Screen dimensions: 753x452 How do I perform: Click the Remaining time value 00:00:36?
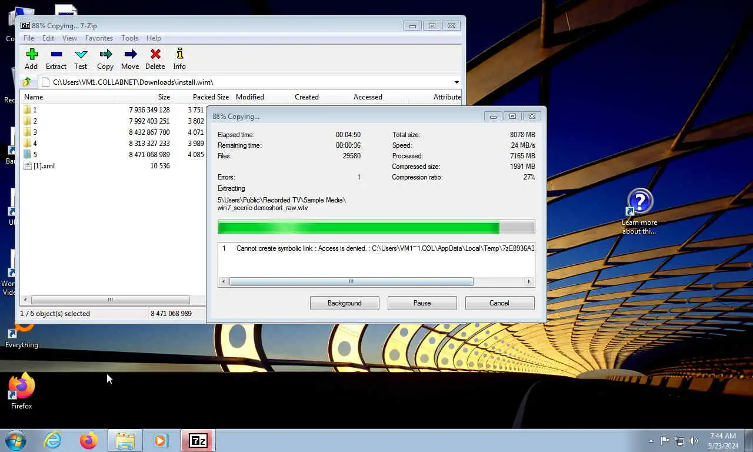click(348, 145)
